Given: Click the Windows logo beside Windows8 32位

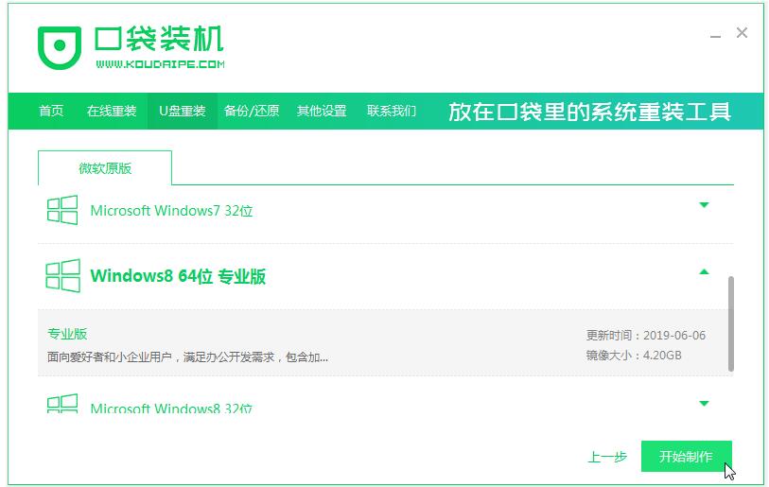Looking at the screenshot, I should click(62, 404).
